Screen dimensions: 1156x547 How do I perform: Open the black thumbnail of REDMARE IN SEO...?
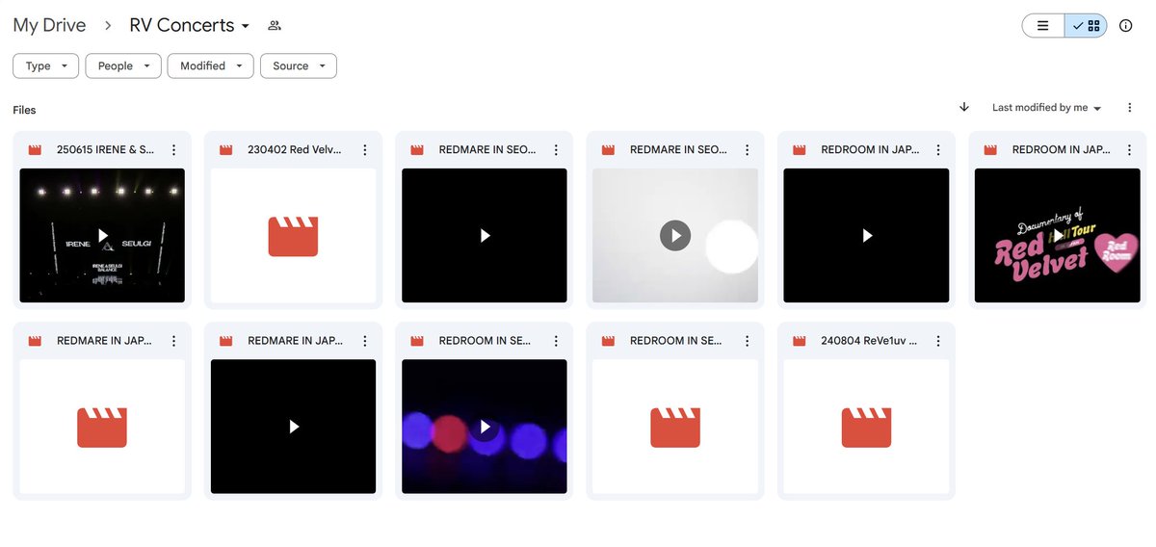coord(485,235)
